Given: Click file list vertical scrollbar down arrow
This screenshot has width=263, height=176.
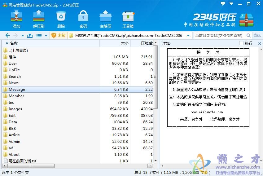Looking at the screenshot, I should pos(155,161).
